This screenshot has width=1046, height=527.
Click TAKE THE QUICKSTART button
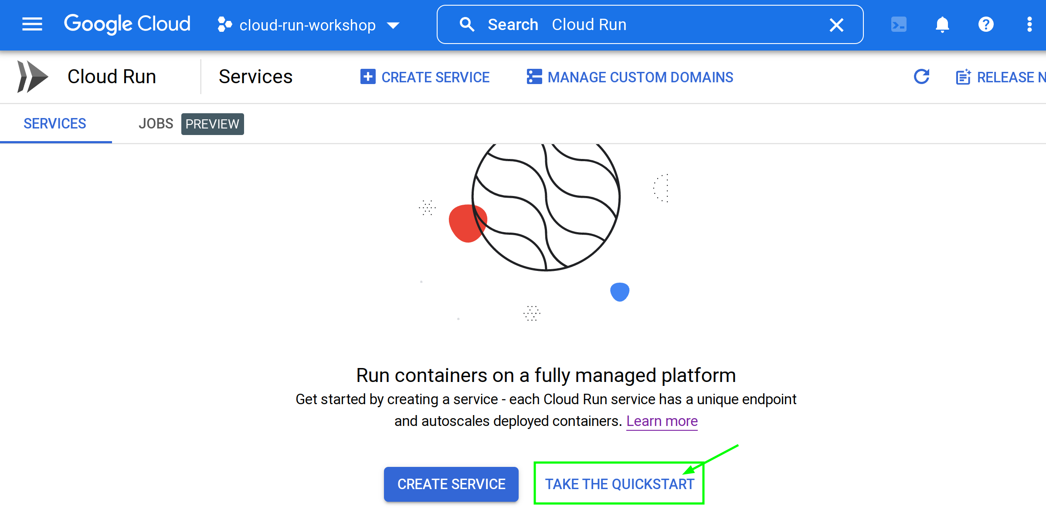pos(619,484)
